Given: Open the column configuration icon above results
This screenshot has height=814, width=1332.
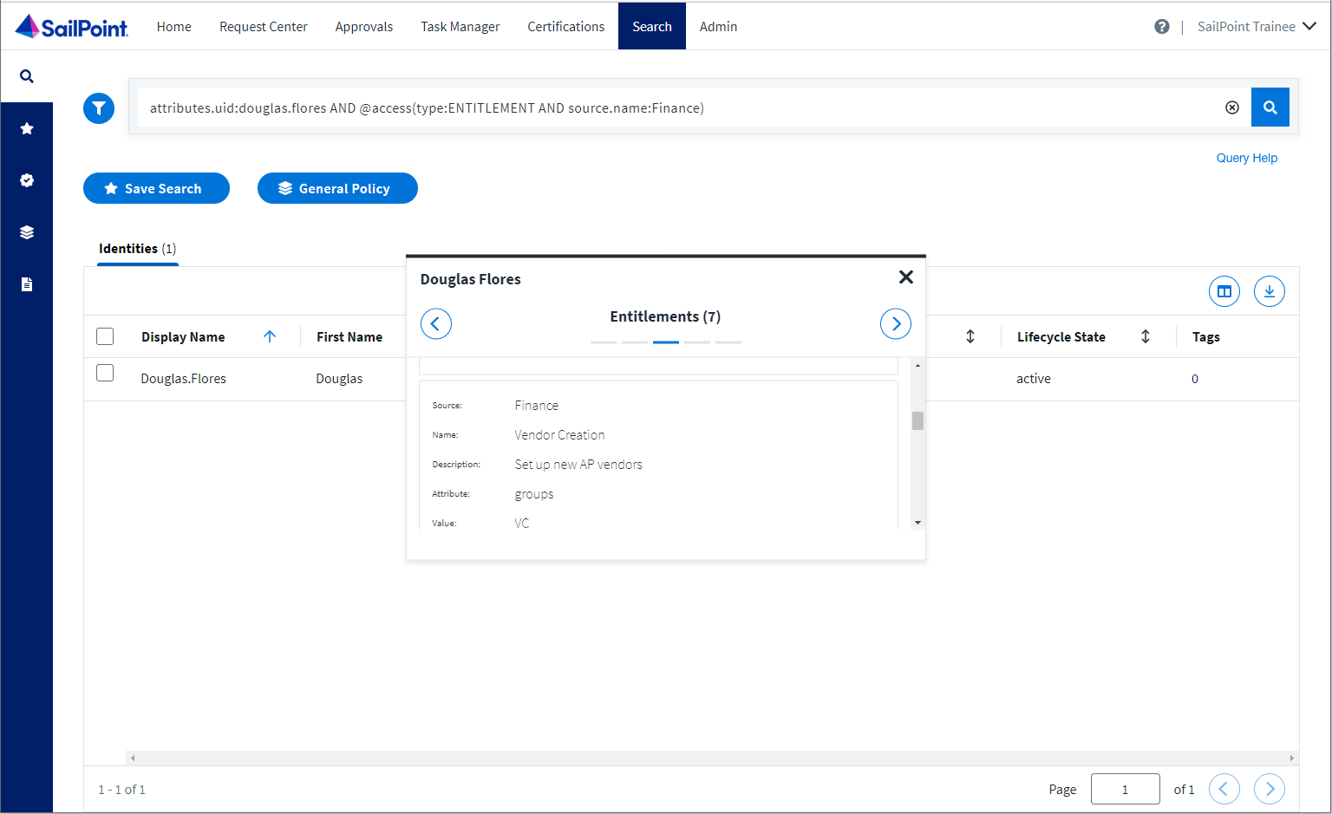Looking at the screenshot, I should tap(1224, 291).
